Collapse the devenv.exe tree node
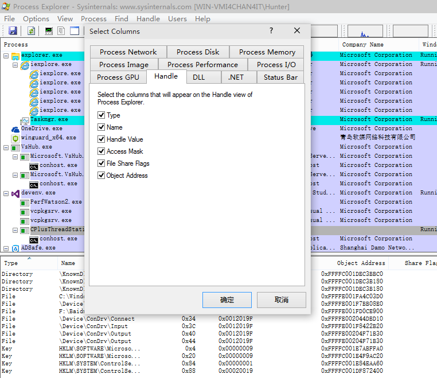 tap(6, 193)
